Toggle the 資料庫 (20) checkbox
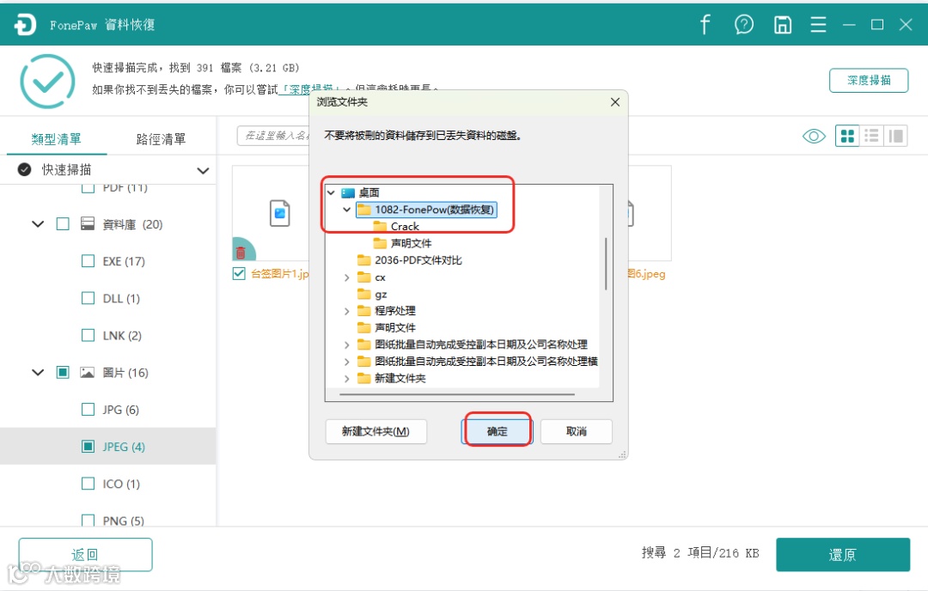The height and width of the screenshot is (591, 928). click(x=63, y=223)
